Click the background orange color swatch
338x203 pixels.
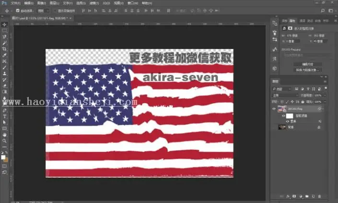(6, 160)
